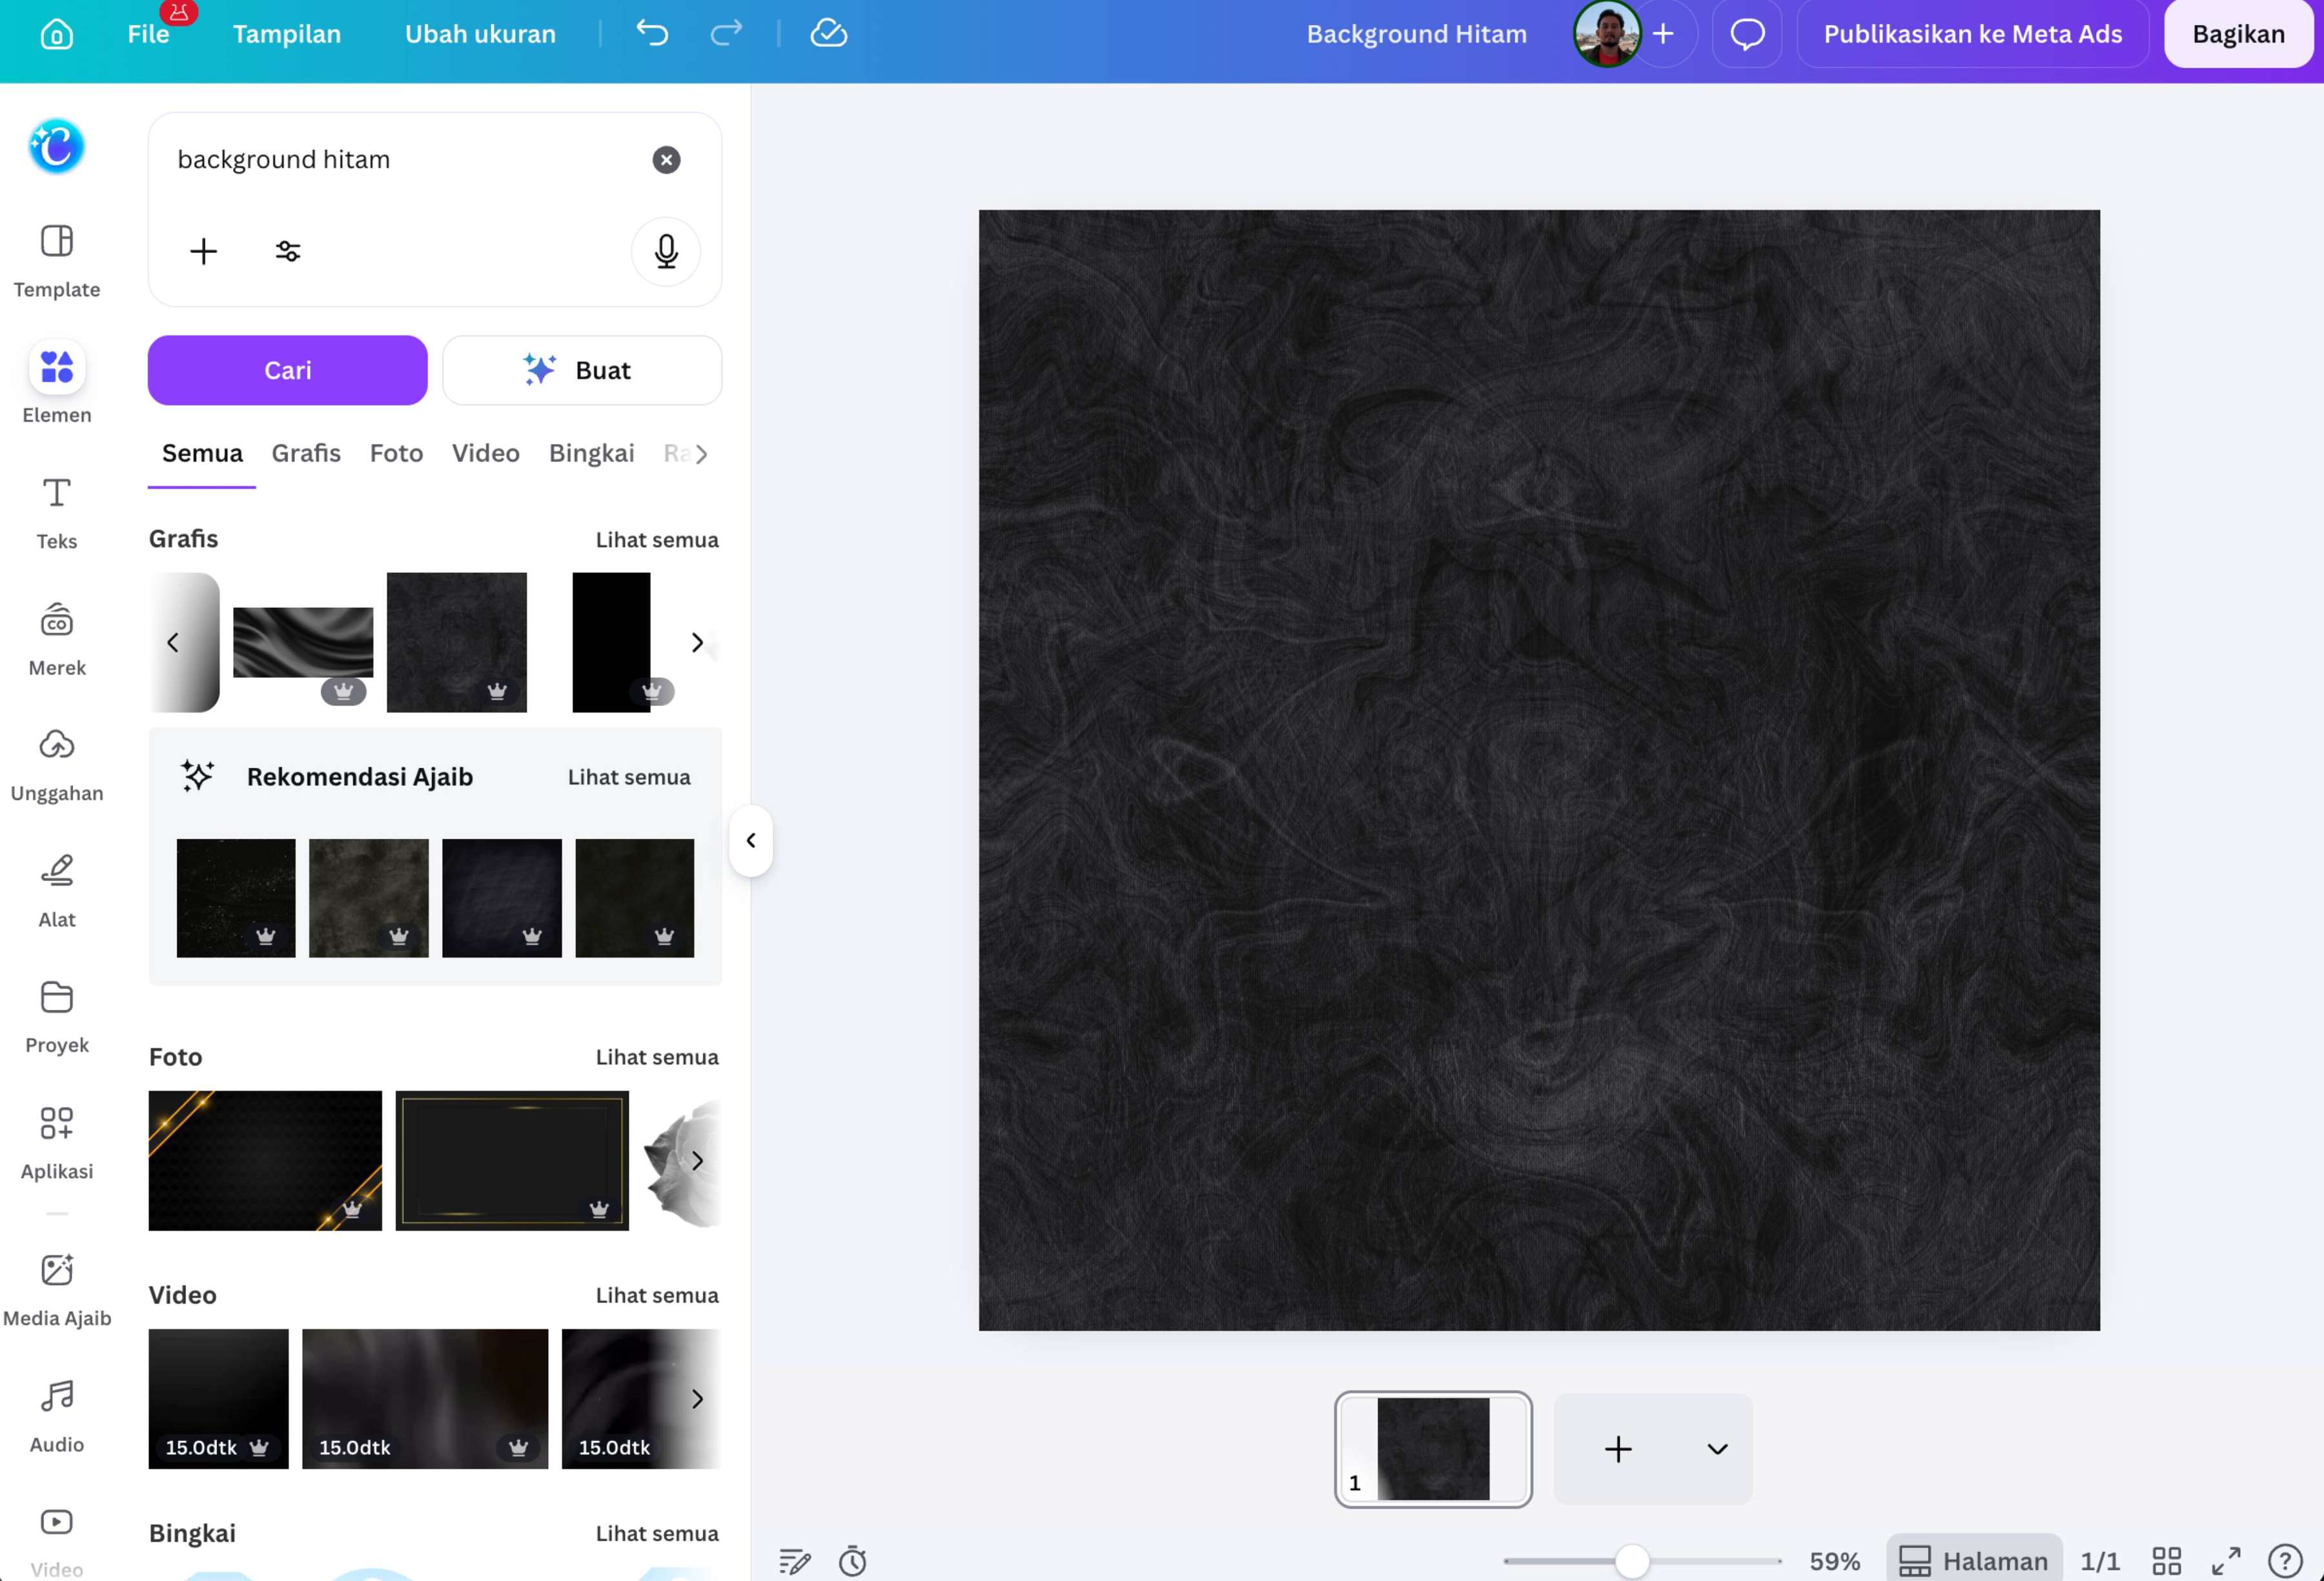Open the Merek brand panel
This screenshot has height=1581, width=2324.
(56, 639)
